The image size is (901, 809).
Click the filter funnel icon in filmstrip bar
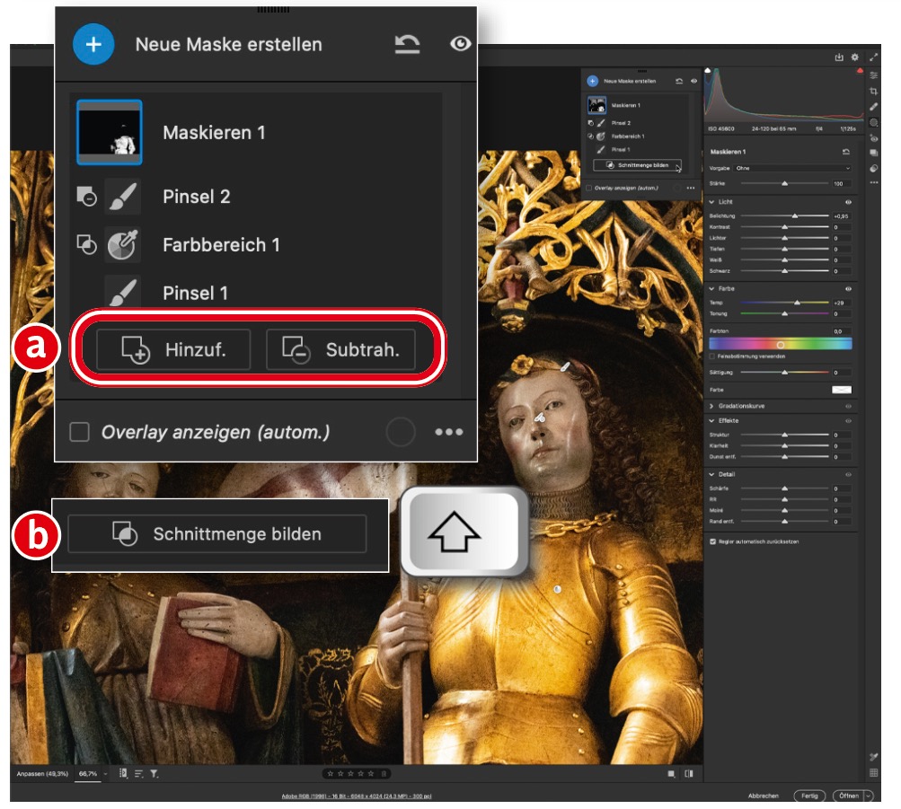(x=154, y=773)
